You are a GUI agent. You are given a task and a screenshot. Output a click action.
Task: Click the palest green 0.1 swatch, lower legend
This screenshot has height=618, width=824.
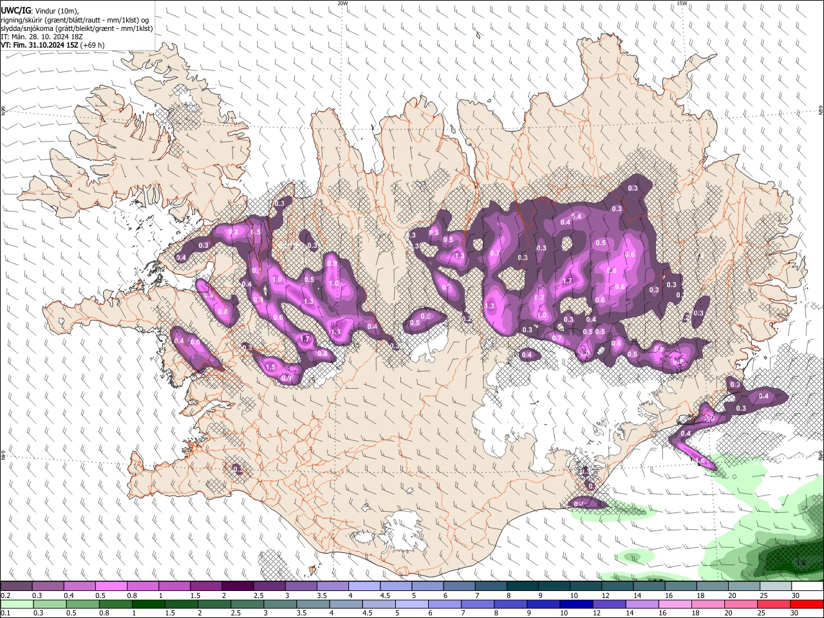pos(17,604)
